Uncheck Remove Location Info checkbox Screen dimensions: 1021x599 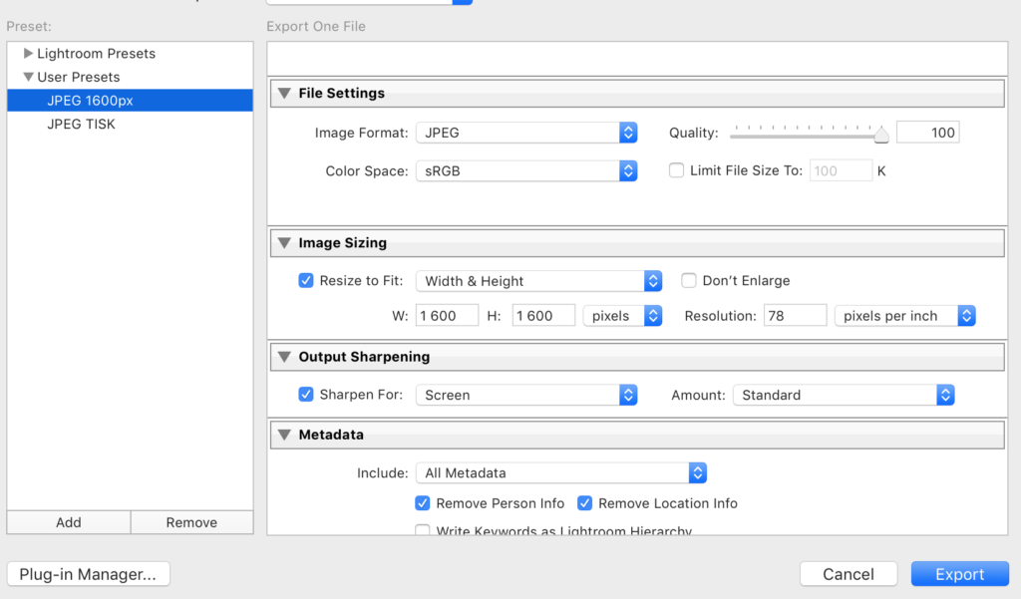(584, 503)
